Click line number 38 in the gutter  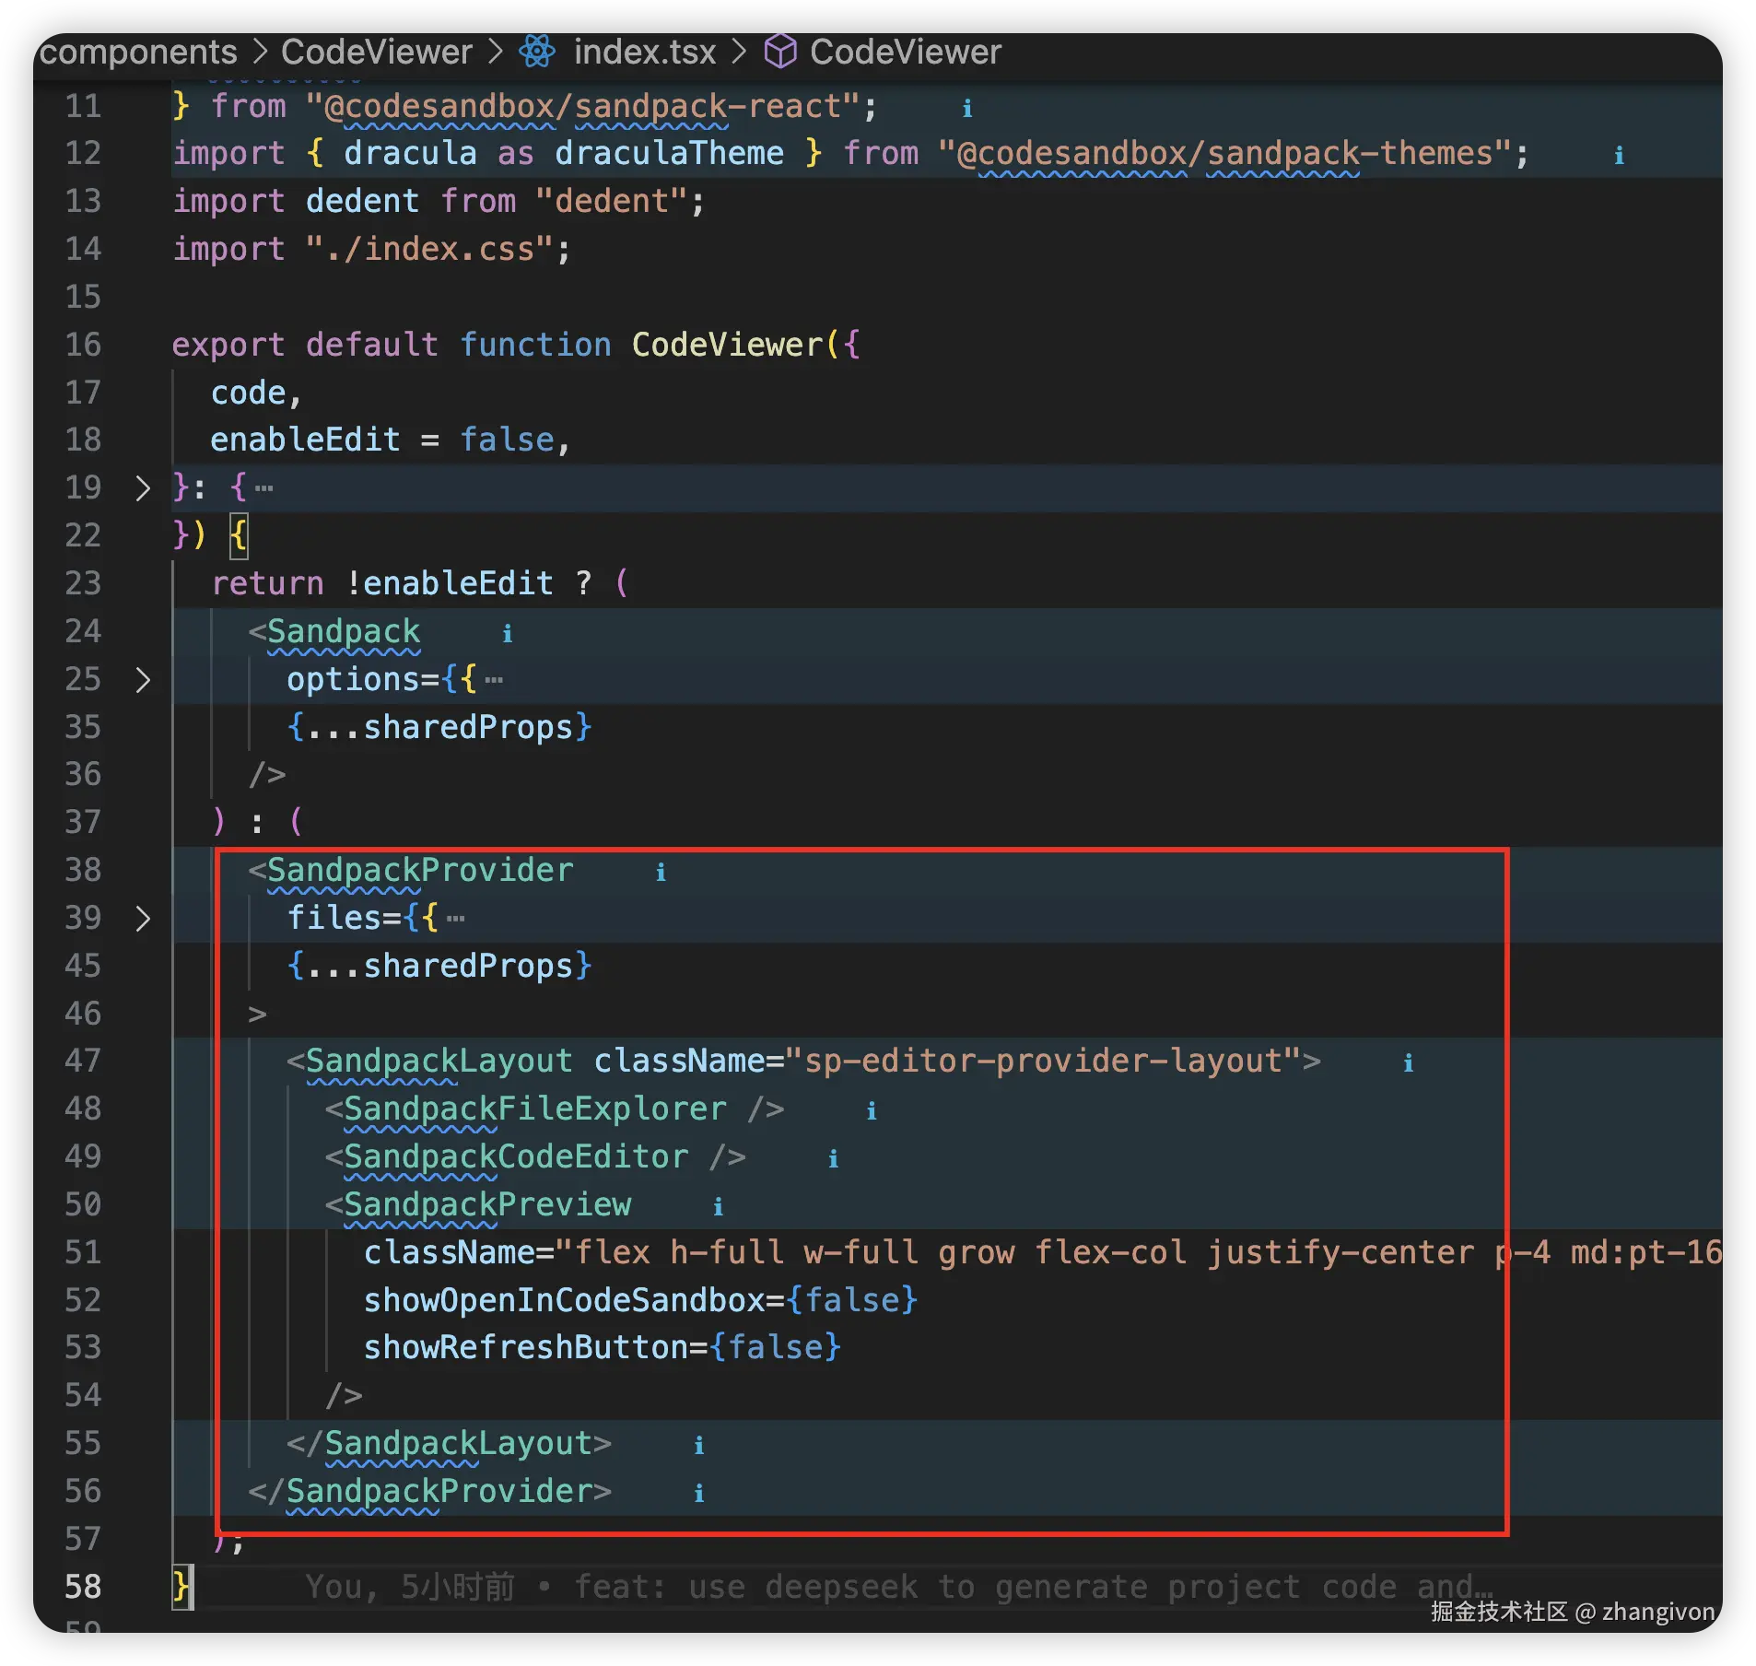tap(83, 870)
